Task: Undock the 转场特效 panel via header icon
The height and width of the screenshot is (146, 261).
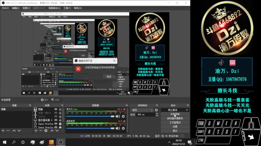Action: coord(157,105)
